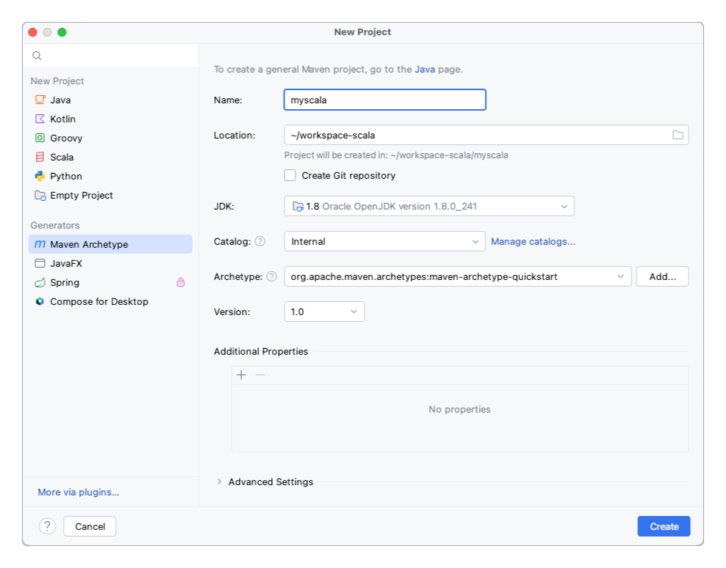Click the No properties table area
Viewport: 726px width, 568px height.
coord(460,418)
